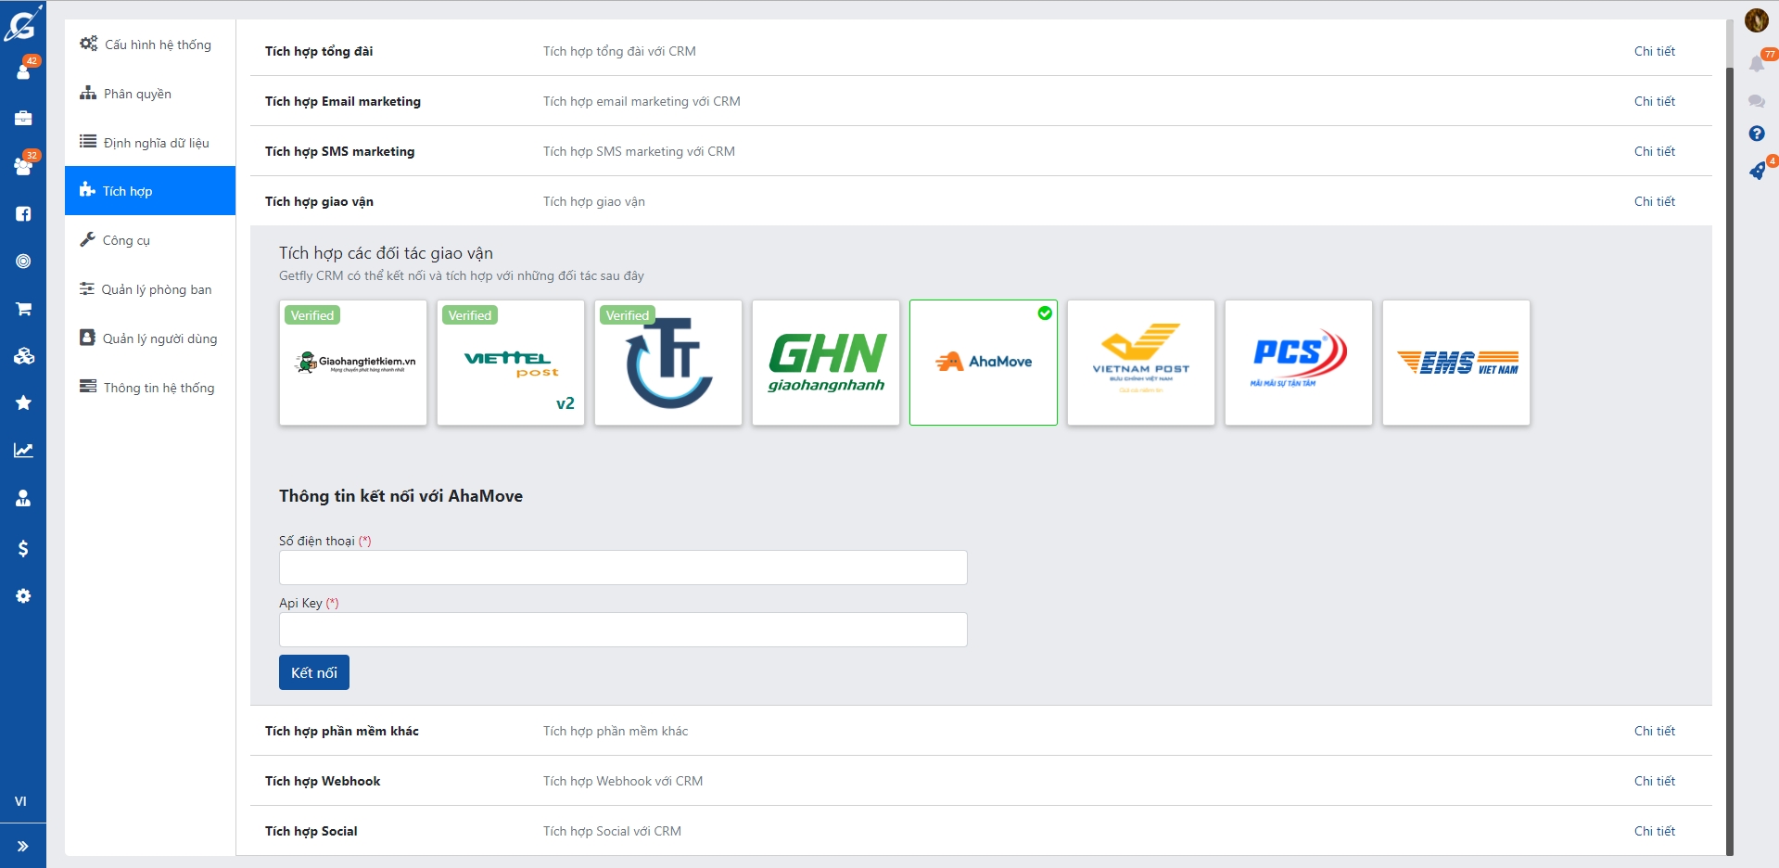This screenshot has height=868, width=1779.
Task: Select the GHN giaohangnhanh partner card
Action: (x=826, y=363)
